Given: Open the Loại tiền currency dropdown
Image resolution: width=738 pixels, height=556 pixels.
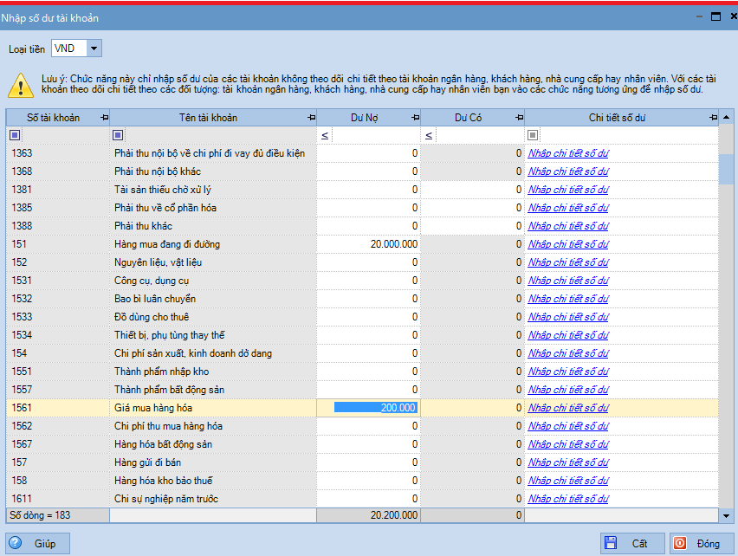Looking at the screenshot, I should pyautogui.click(x=94, y=48).
